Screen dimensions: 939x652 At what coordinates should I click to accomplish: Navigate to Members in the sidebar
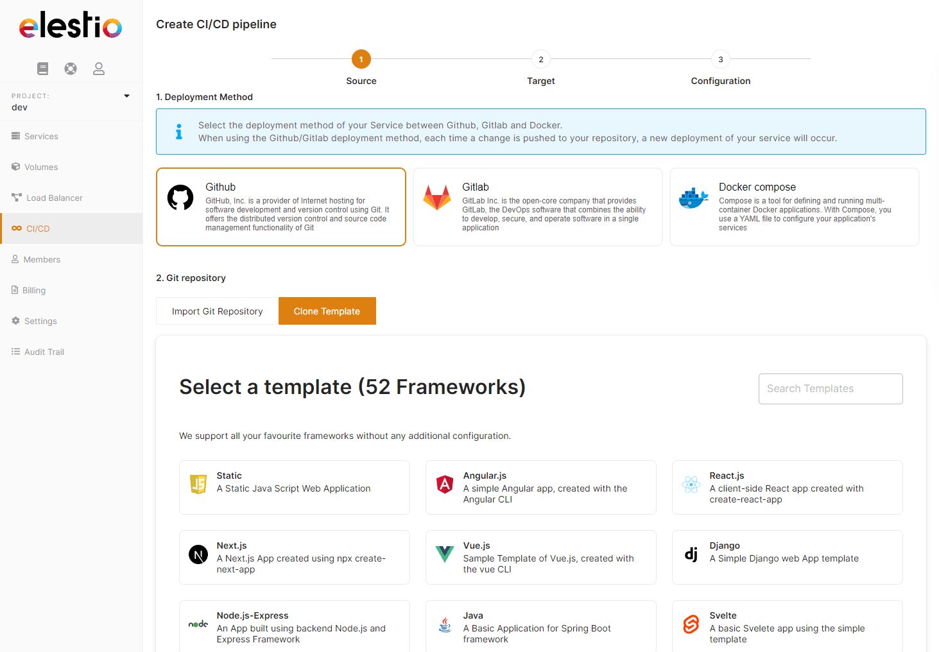[x=44, y=259]
